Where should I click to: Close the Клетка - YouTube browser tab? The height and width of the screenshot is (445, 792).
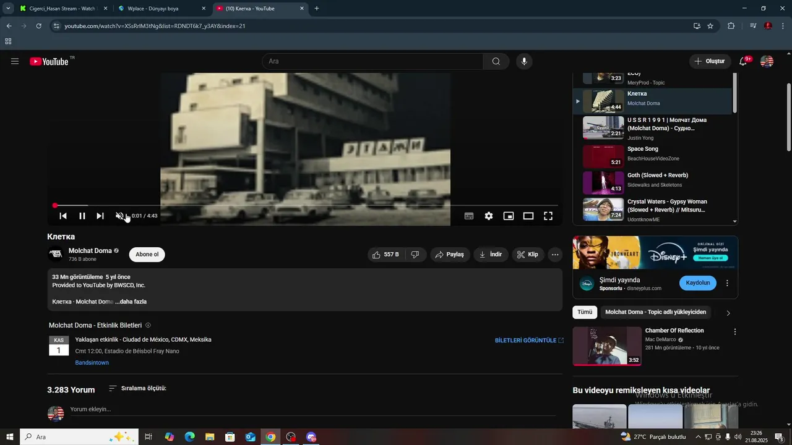point(302,9)
